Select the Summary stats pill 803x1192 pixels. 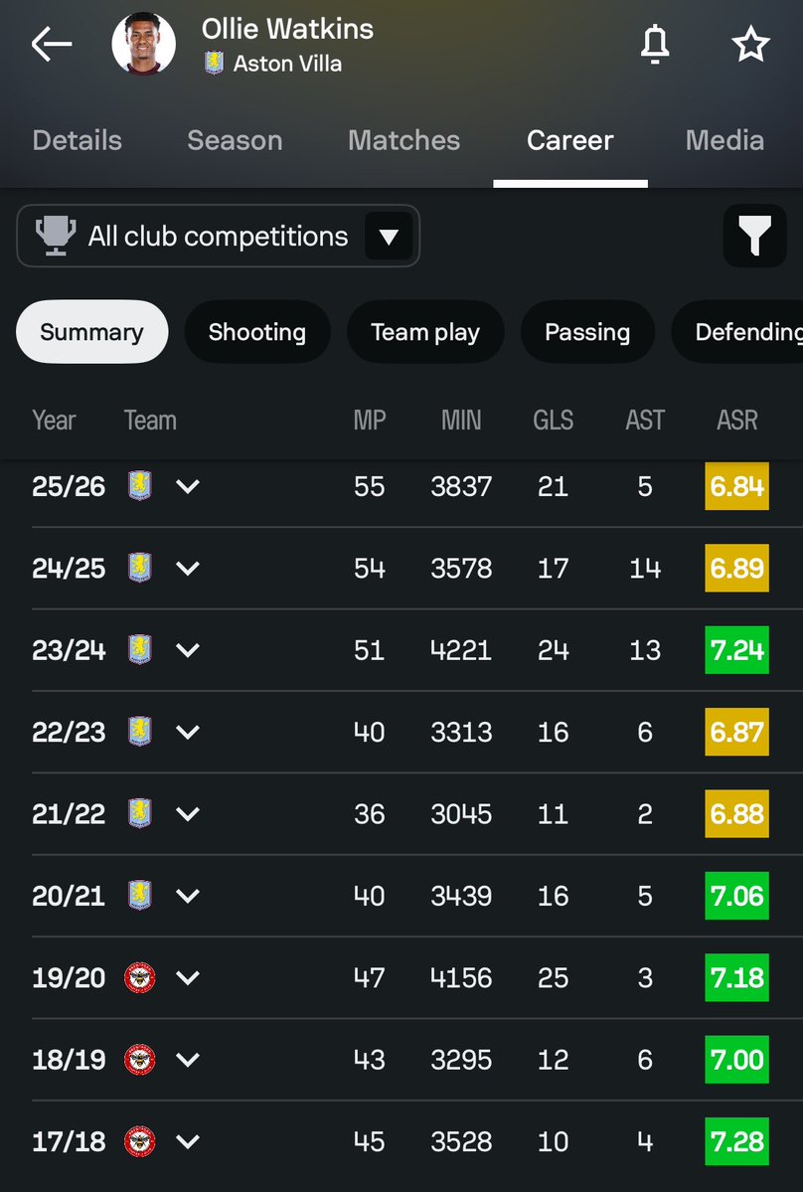coord(91,331)
